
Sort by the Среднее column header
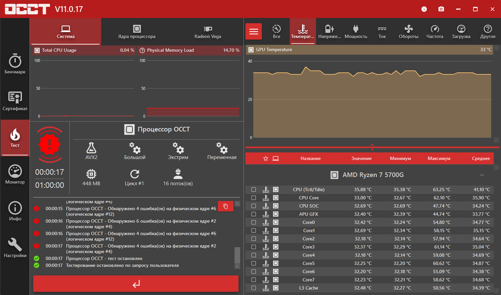481,158
